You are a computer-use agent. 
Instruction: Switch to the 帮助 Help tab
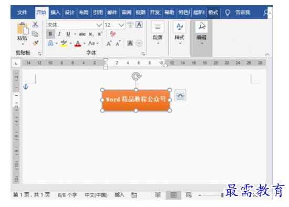[169, 13]
